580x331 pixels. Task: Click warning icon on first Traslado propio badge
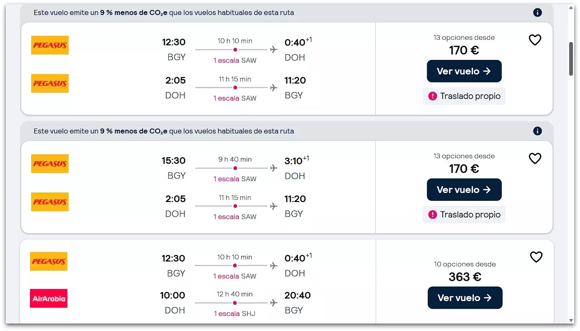coord(433,96)
